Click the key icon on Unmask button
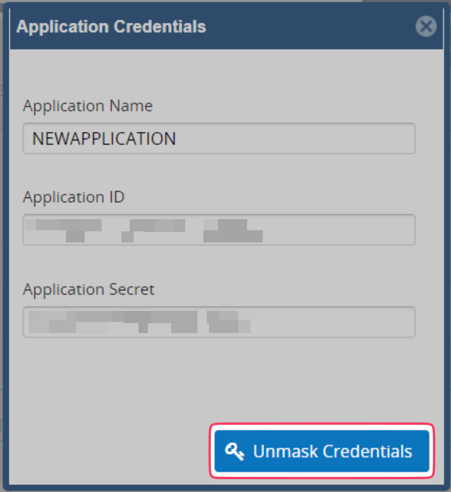This screenshot has width=451, height=492. pyautogui.click(x=235, y=452)
